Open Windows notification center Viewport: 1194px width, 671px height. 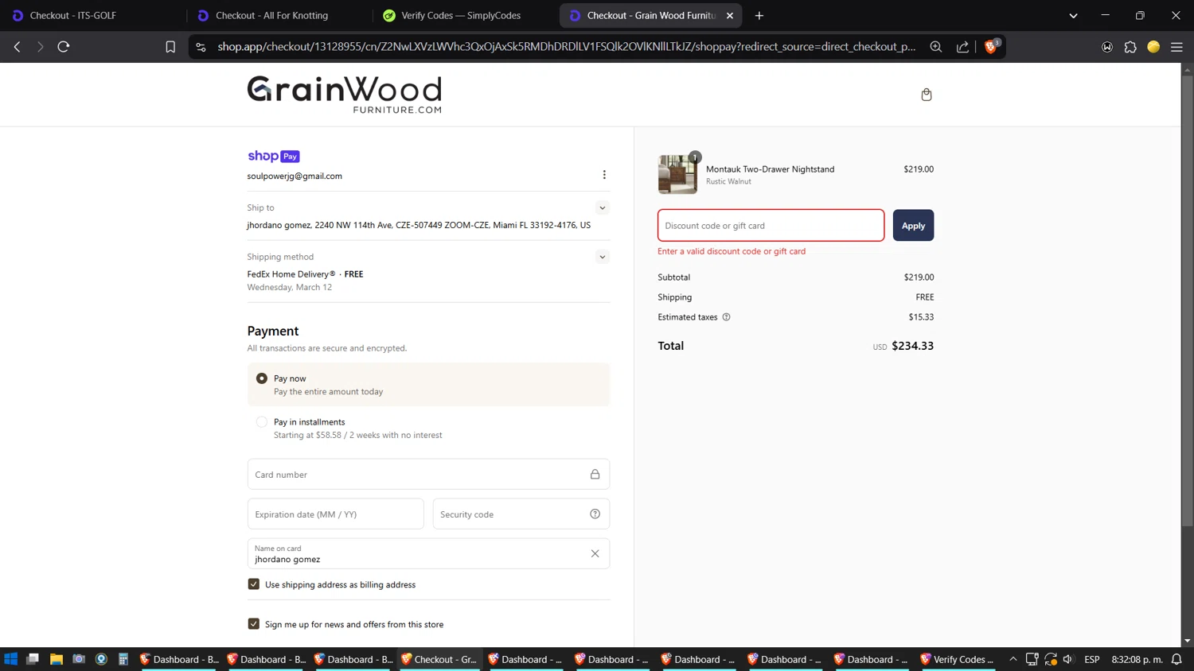[x=1176, y=659]
